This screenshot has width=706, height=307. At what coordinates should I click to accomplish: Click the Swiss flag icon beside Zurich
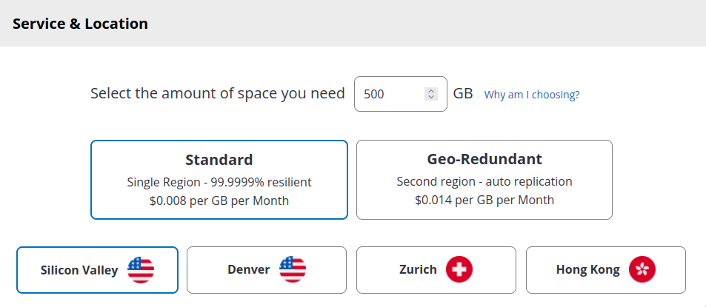(459, 270)
